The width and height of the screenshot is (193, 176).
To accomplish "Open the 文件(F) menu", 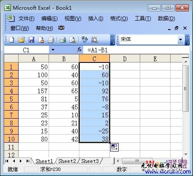I will coord(27,19).
